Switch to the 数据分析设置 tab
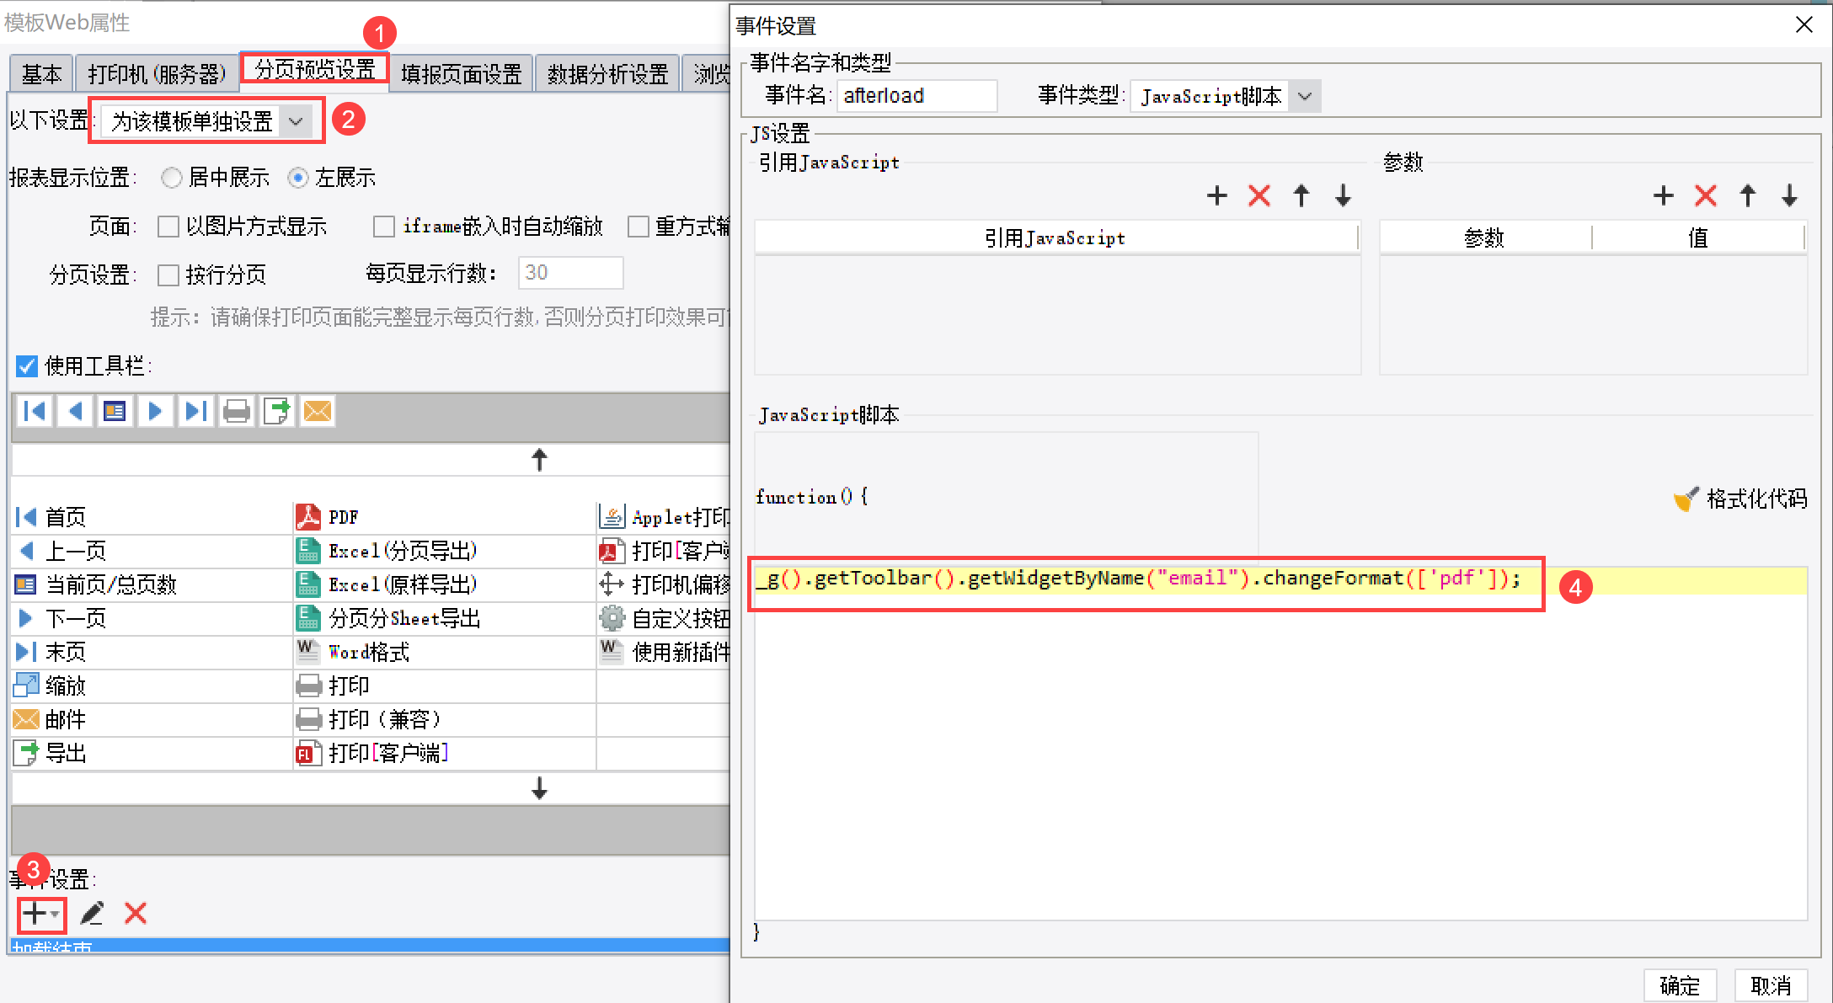 pyautogui.click(x=607, y=73)
